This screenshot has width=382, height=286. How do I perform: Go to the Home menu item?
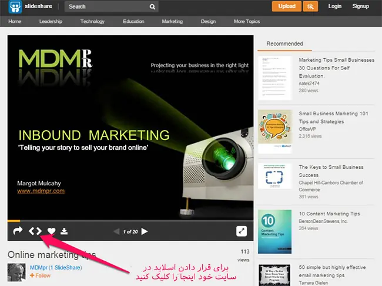click(15, 21)
